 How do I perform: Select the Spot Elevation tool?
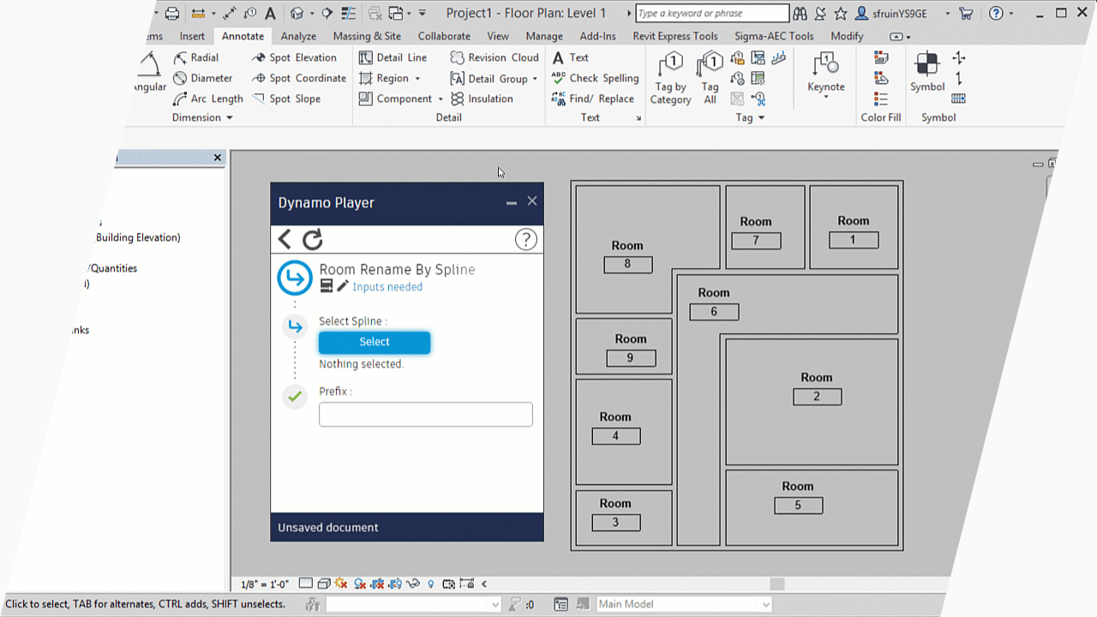point(294,57)
